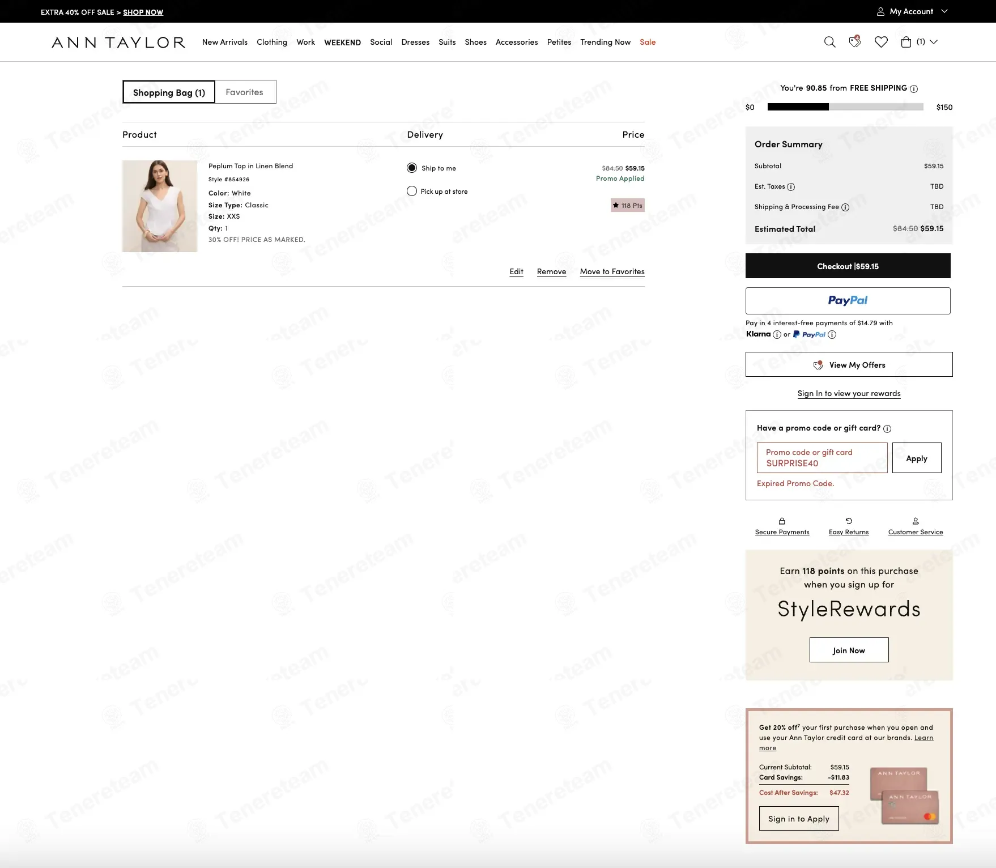Image resolution: width=996 pixels, height=868 pixels.
Task: Open the Est. Taxes info icon
Action: tap(791, 187)
